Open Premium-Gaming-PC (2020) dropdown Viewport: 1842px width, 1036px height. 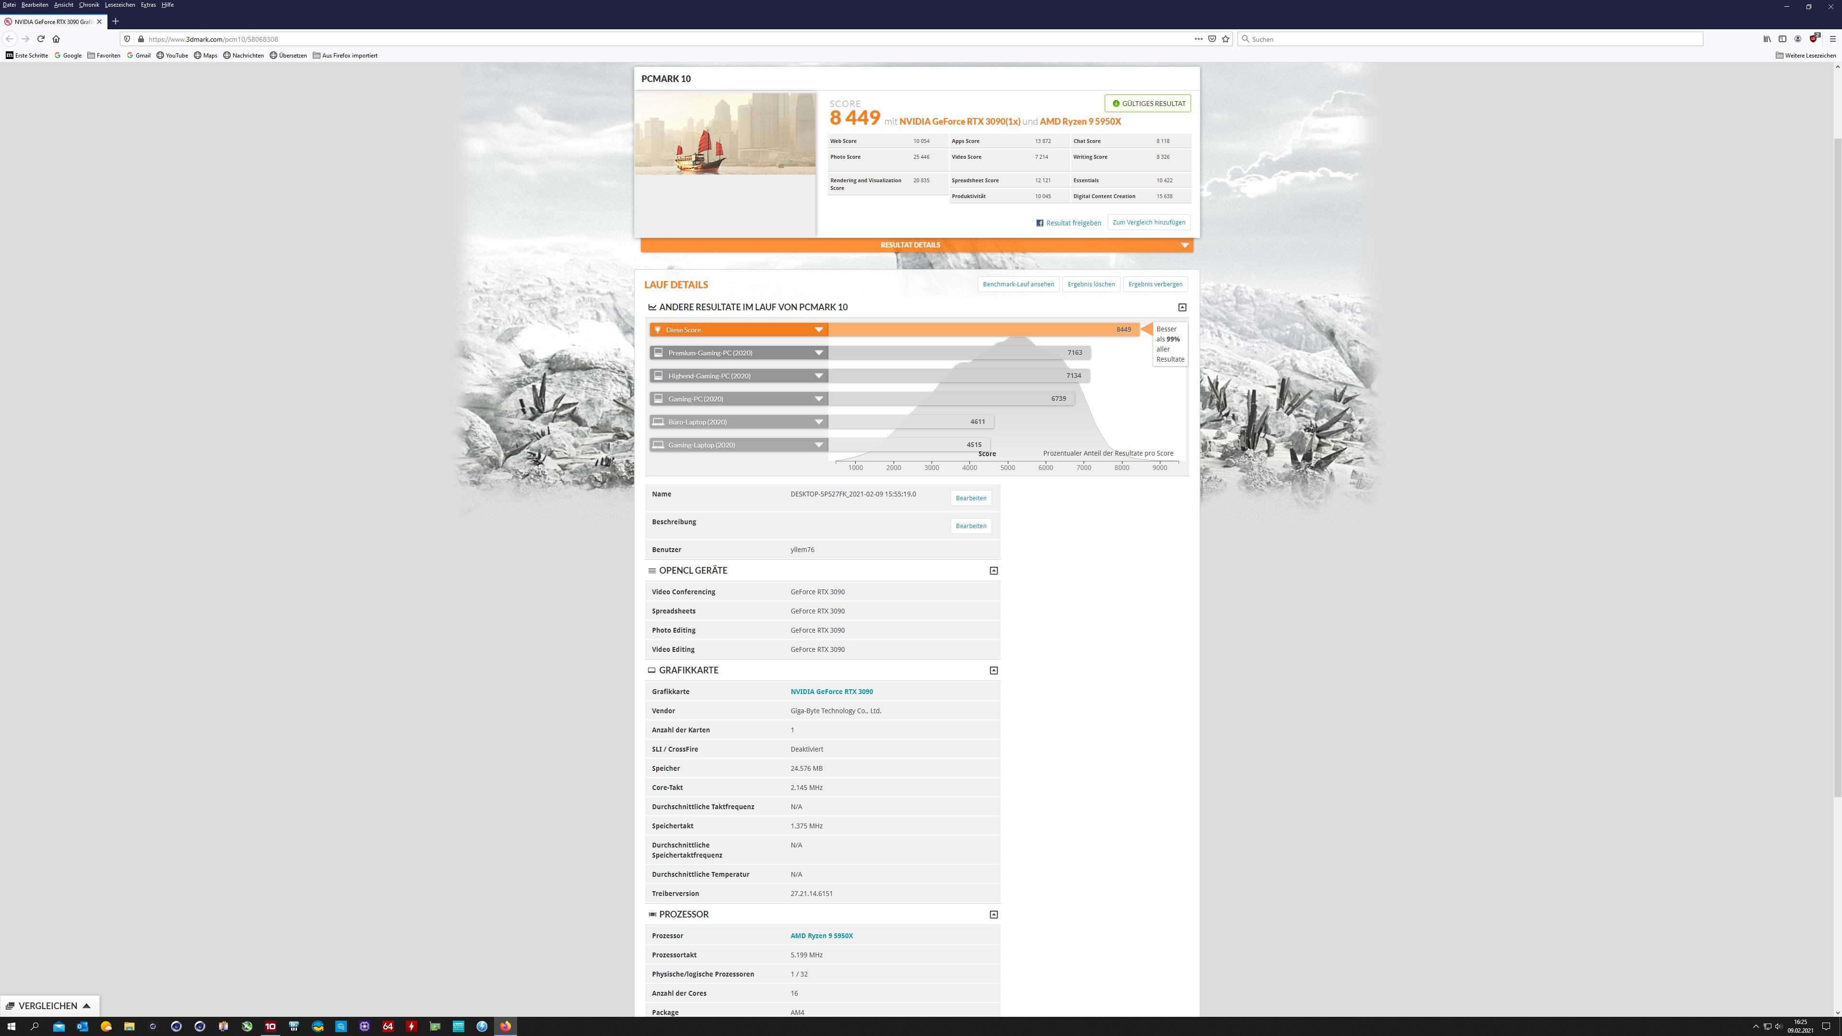[x=819, y=353]
